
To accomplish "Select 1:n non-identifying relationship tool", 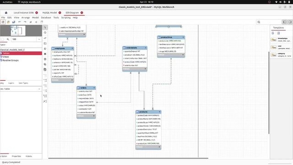I will [x=45, y=81].
